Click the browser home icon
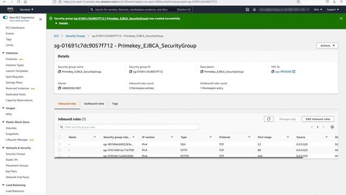The height and width of the screenshot is (195, 346). pyautogui.click(x=25, y=2)
